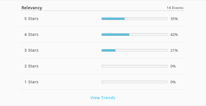Viewport: 206px width, 106px height.
Task: Select the 4 Stars row label
Action: (31, 35)
